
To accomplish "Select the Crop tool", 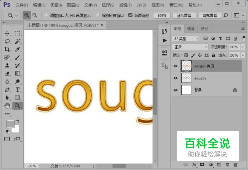I will point(7,49).
